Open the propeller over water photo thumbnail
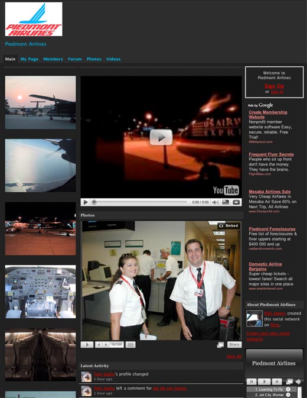 point(40,166)
